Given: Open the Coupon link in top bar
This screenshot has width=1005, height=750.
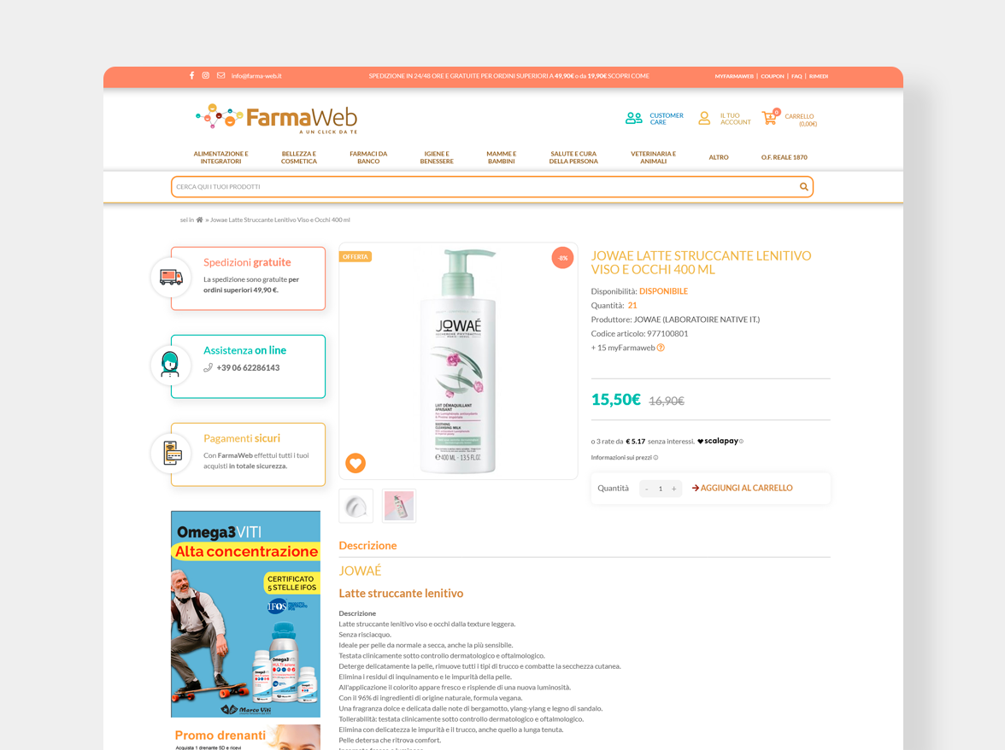Looking at the screenshot, I should [x=773, y=76].
